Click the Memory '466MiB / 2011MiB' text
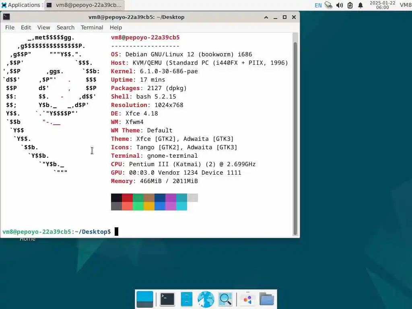The width and height of the screenshot is (412, 309). [169, 181]
